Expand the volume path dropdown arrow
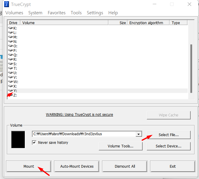This screenshot has width=199, height=179. tap(139, 134)
